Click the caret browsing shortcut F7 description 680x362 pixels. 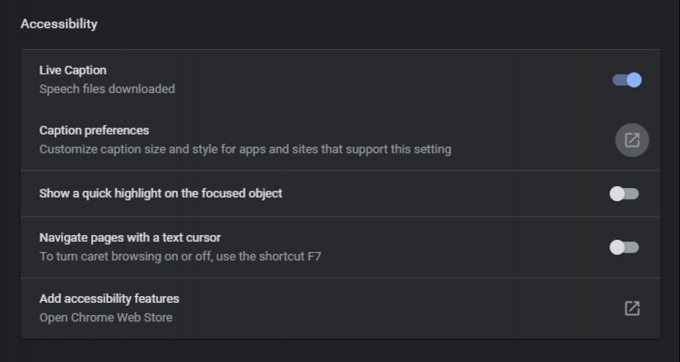tap(180, 256)
